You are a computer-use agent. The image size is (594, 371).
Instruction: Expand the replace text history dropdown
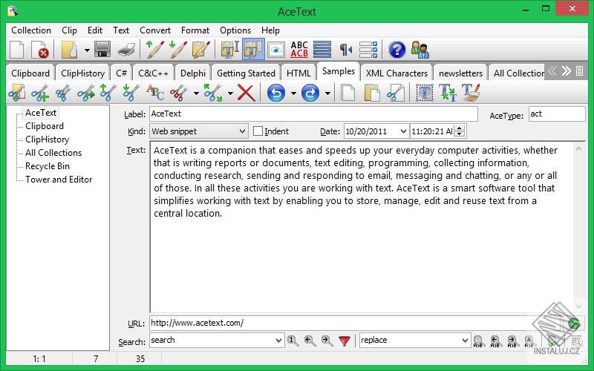pos(466,341)
